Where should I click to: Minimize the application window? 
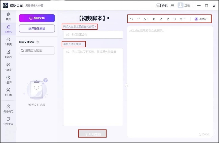pyautogui.click(x=199, y=5)
